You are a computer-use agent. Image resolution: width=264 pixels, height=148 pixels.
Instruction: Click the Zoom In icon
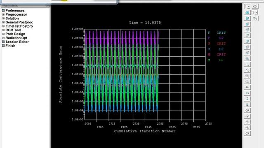pyautogui.click(x=247, y=76)
